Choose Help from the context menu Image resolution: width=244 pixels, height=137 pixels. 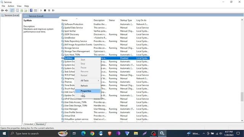pos(88,96)
